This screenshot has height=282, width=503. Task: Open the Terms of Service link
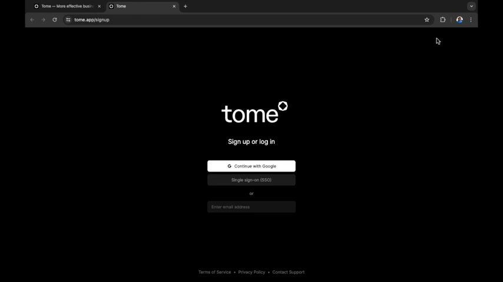(214, 272)
